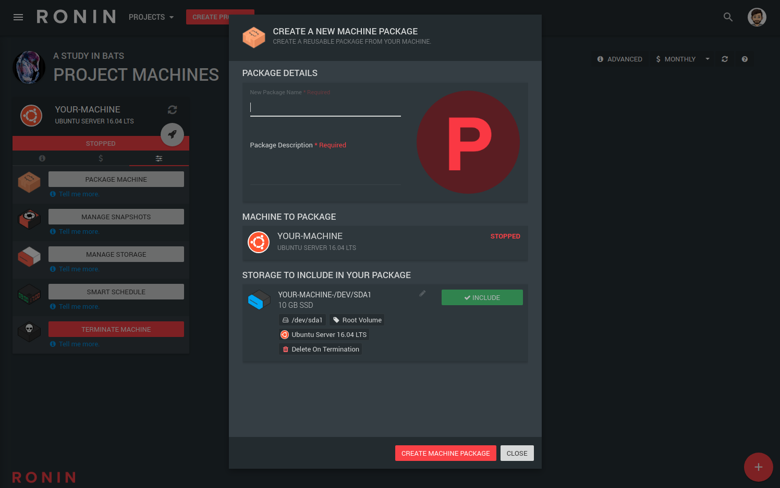Open the user avatar profile menu
Screen dimensions: 780x488
pyautogui.click(x=757, y=17)
